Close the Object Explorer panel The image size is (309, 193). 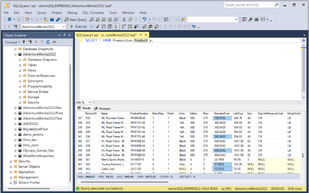[69, 35]
